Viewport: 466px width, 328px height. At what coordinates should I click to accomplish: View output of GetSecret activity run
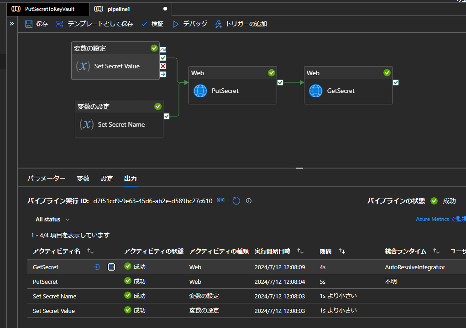click(x=111, y=267)
